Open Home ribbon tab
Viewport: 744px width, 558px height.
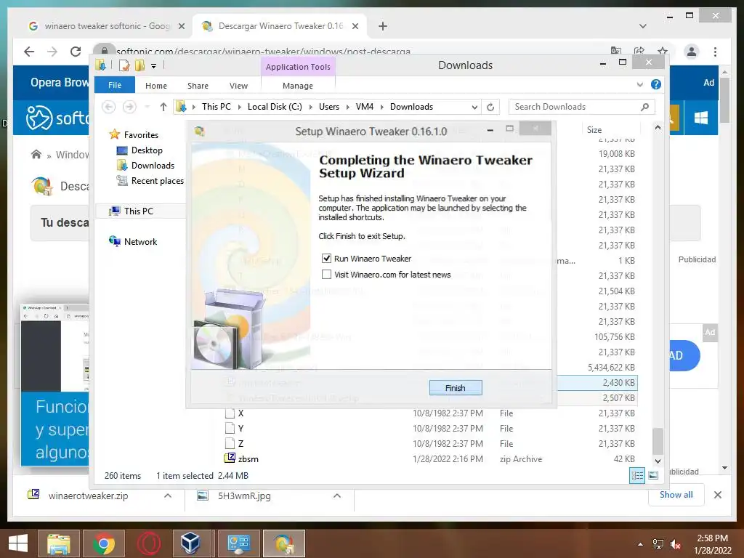155,86
